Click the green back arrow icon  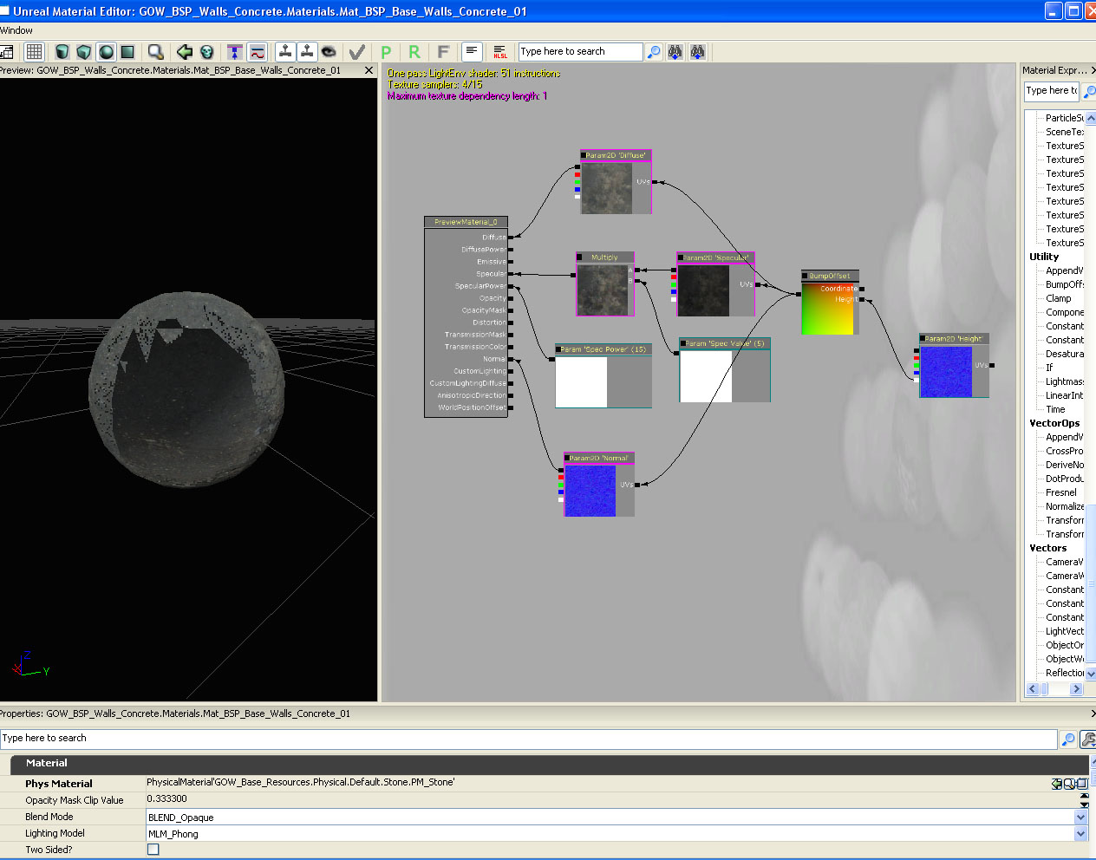pos(185,52)
